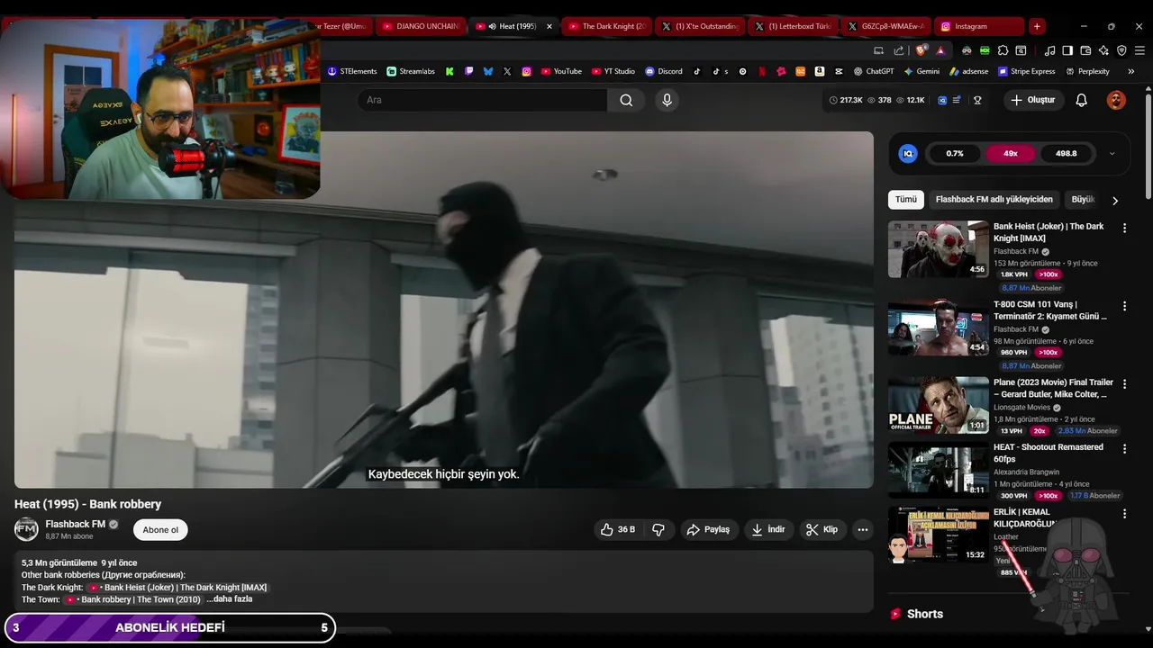The width and height of the screenshot is (1153, 648).
Task: Switch to the Instagram browser tab
Action: (979, 26)
